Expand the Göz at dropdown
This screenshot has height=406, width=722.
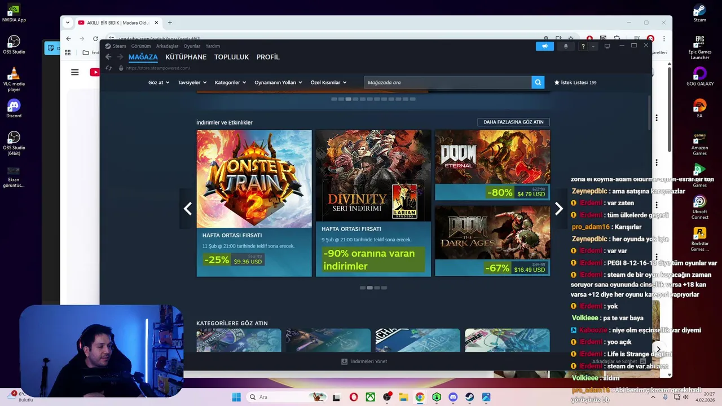point(159,82)
